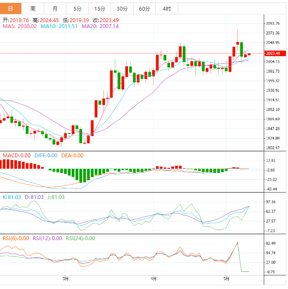This screenshot has width=288, height=289.
Task: Click the K:81.03 KDJ label
Action: [x=12, y=197]
